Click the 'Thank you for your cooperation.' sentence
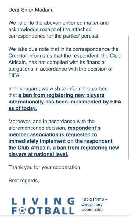130x217 pixels. point(45,167)
